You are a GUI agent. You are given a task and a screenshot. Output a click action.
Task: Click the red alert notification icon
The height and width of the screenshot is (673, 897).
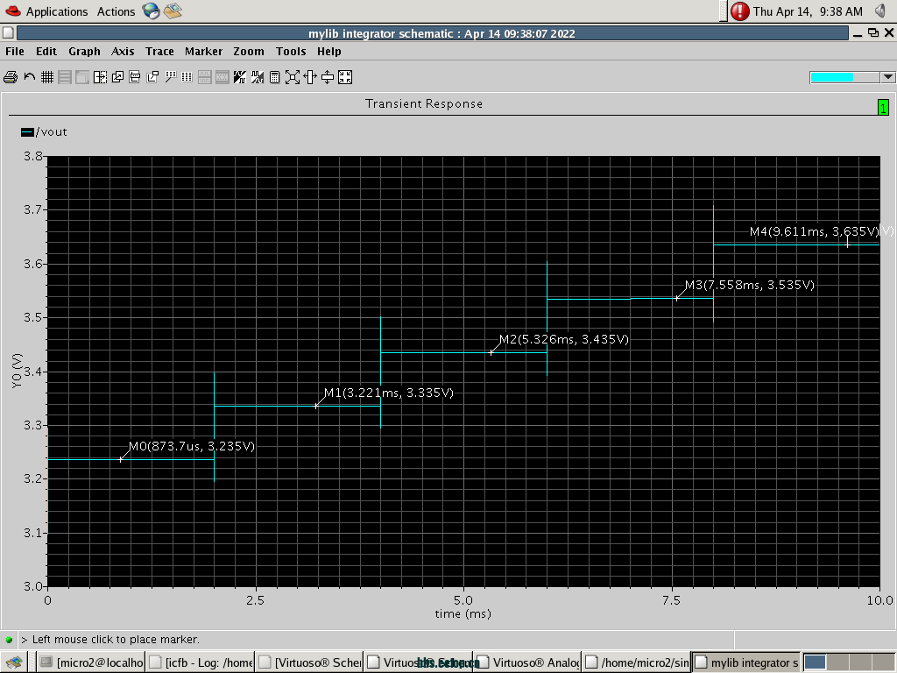pos(739,11)
